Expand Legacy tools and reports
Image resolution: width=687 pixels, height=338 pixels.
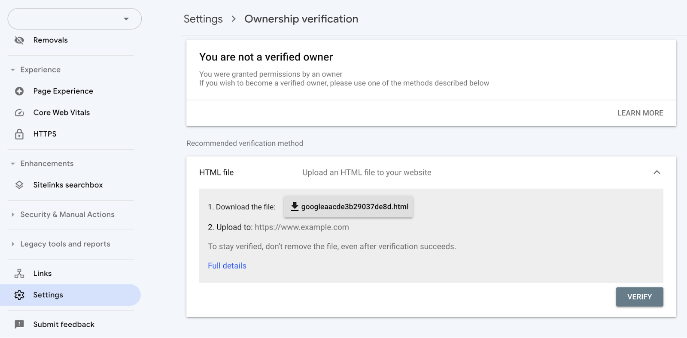[13, 244]
